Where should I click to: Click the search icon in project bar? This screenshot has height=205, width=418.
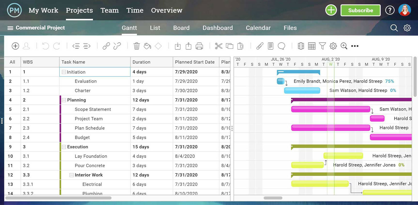click(x=394, y=28)
